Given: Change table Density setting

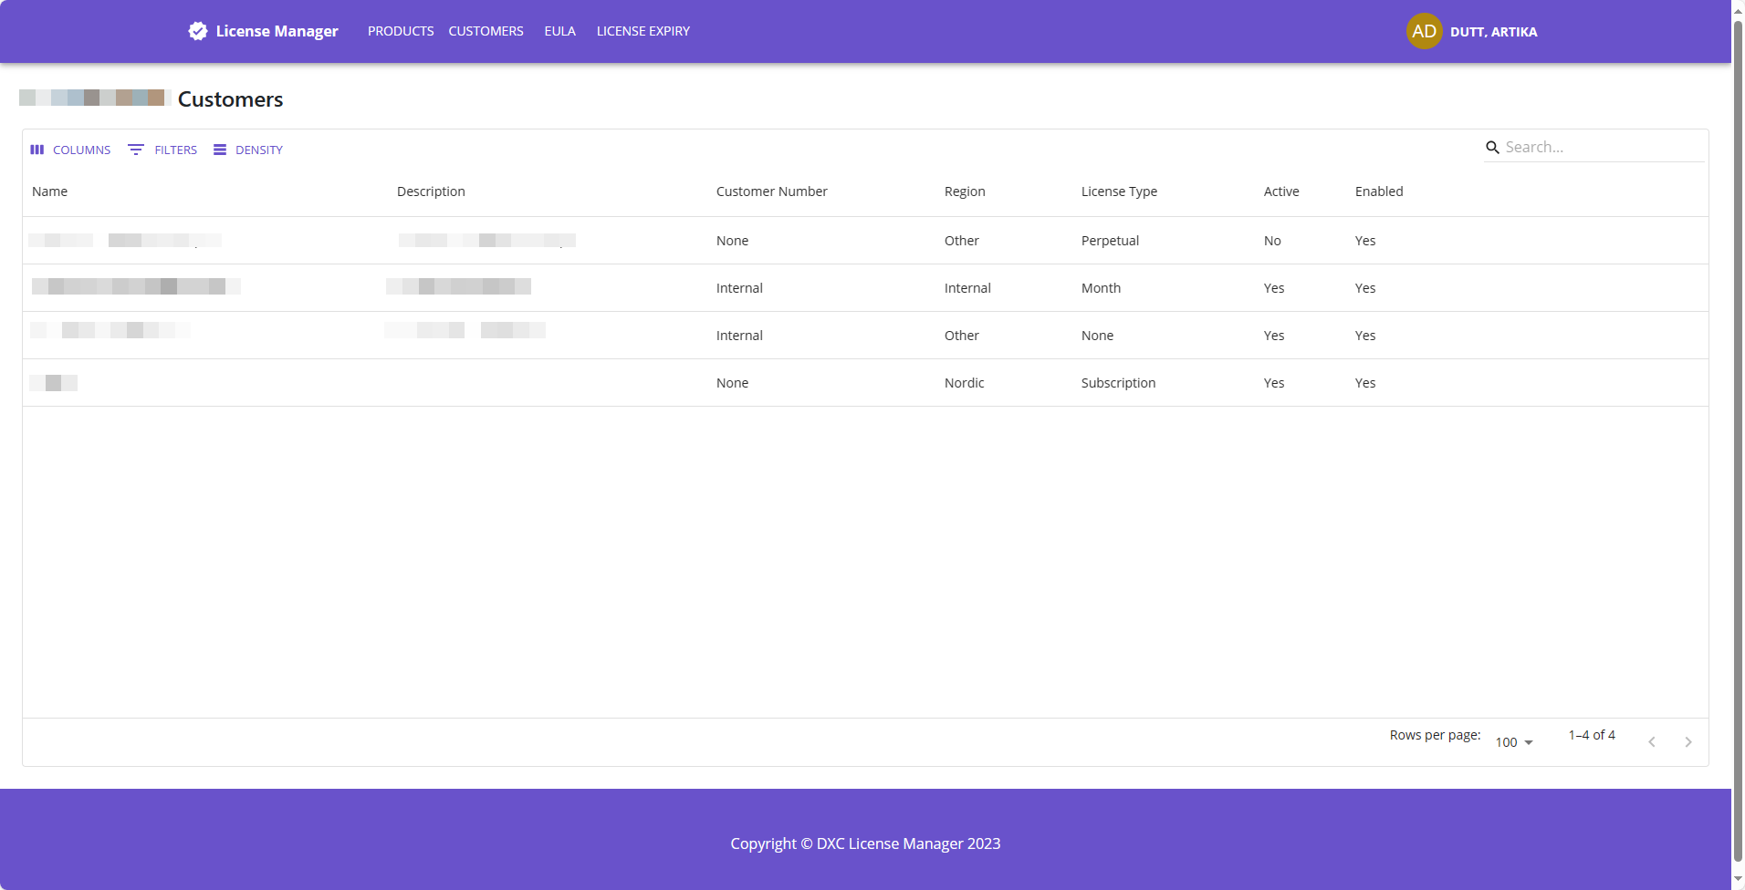Looking at the screenshot, I should tap(248, 150).
